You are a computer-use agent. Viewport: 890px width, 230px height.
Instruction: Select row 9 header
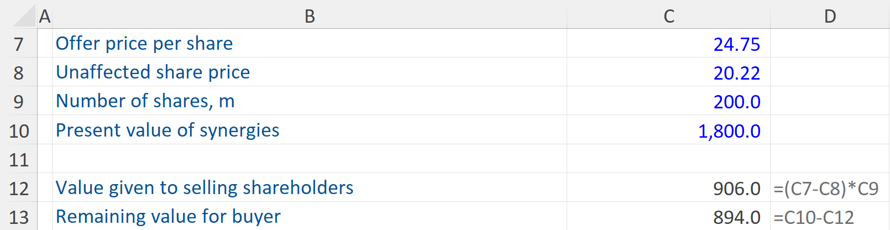point(19,102)
